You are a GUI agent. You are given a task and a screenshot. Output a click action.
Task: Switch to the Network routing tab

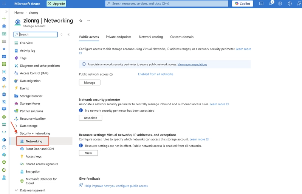click(151, 37)
